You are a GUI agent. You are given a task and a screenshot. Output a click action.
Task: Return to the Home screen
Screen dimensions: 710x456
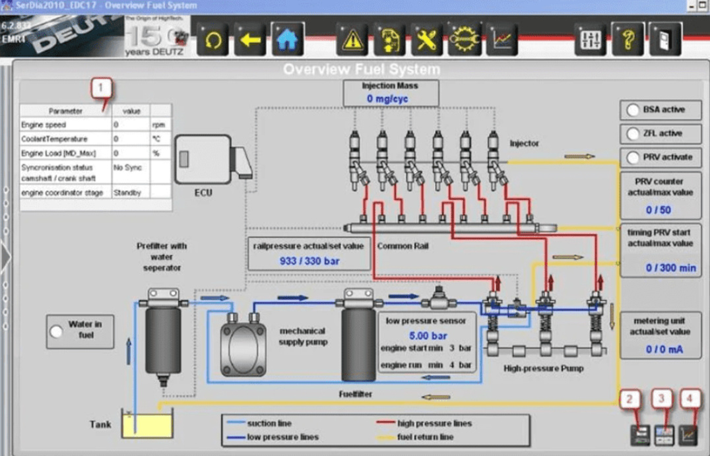click(x=288, y=40)
